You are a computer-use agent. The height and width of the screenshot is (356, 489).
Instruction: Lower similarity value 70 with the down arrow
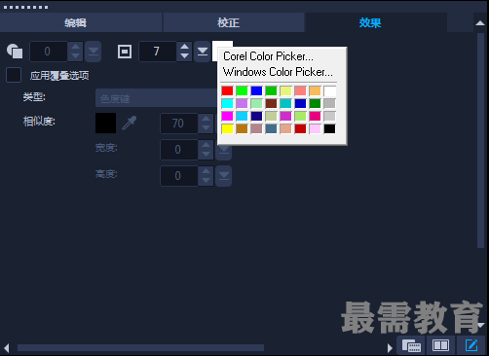(x=206, y=128)
